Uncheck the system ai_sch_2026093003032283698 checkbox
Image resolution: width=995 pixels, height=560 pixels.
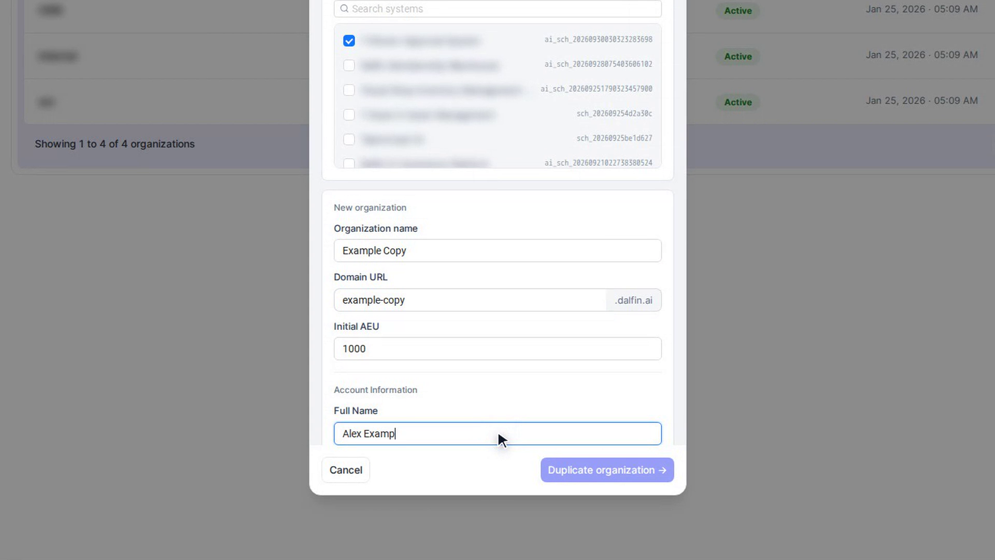[x=349, y=40]
